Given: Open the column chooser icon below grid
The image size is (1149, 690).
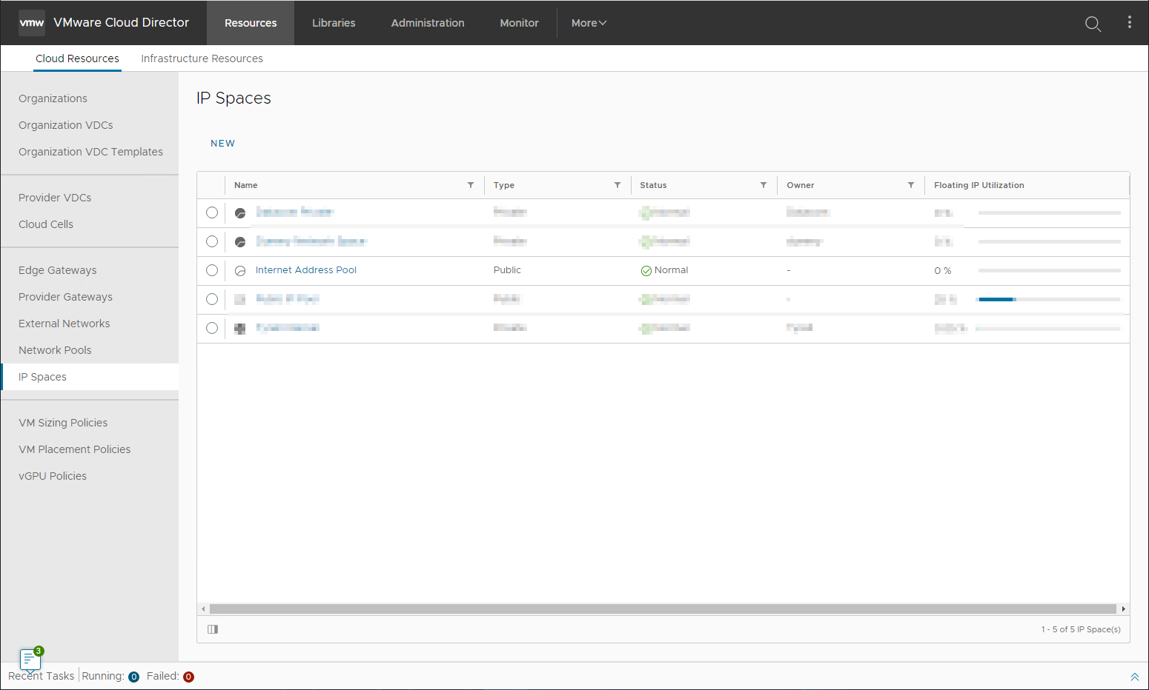Looking at the screenshot, I should pos(213,629).
